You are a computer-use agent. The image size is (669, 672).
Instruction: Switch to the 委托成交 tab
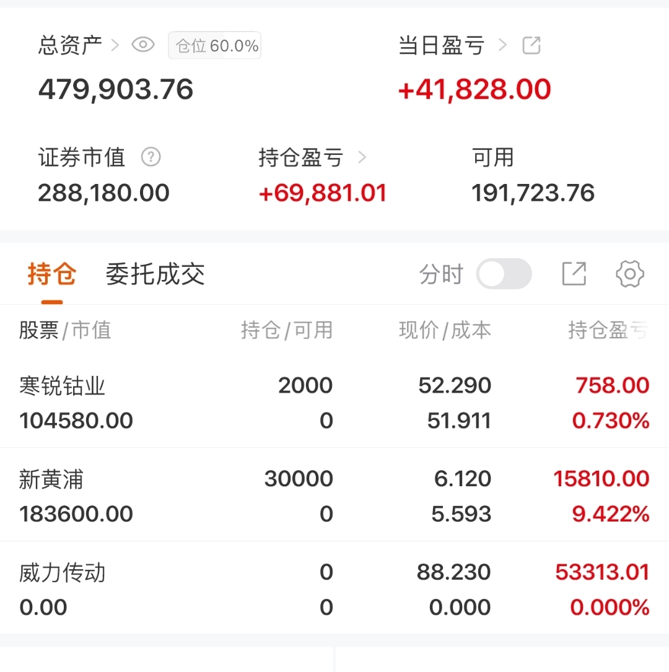pos(155,274)
